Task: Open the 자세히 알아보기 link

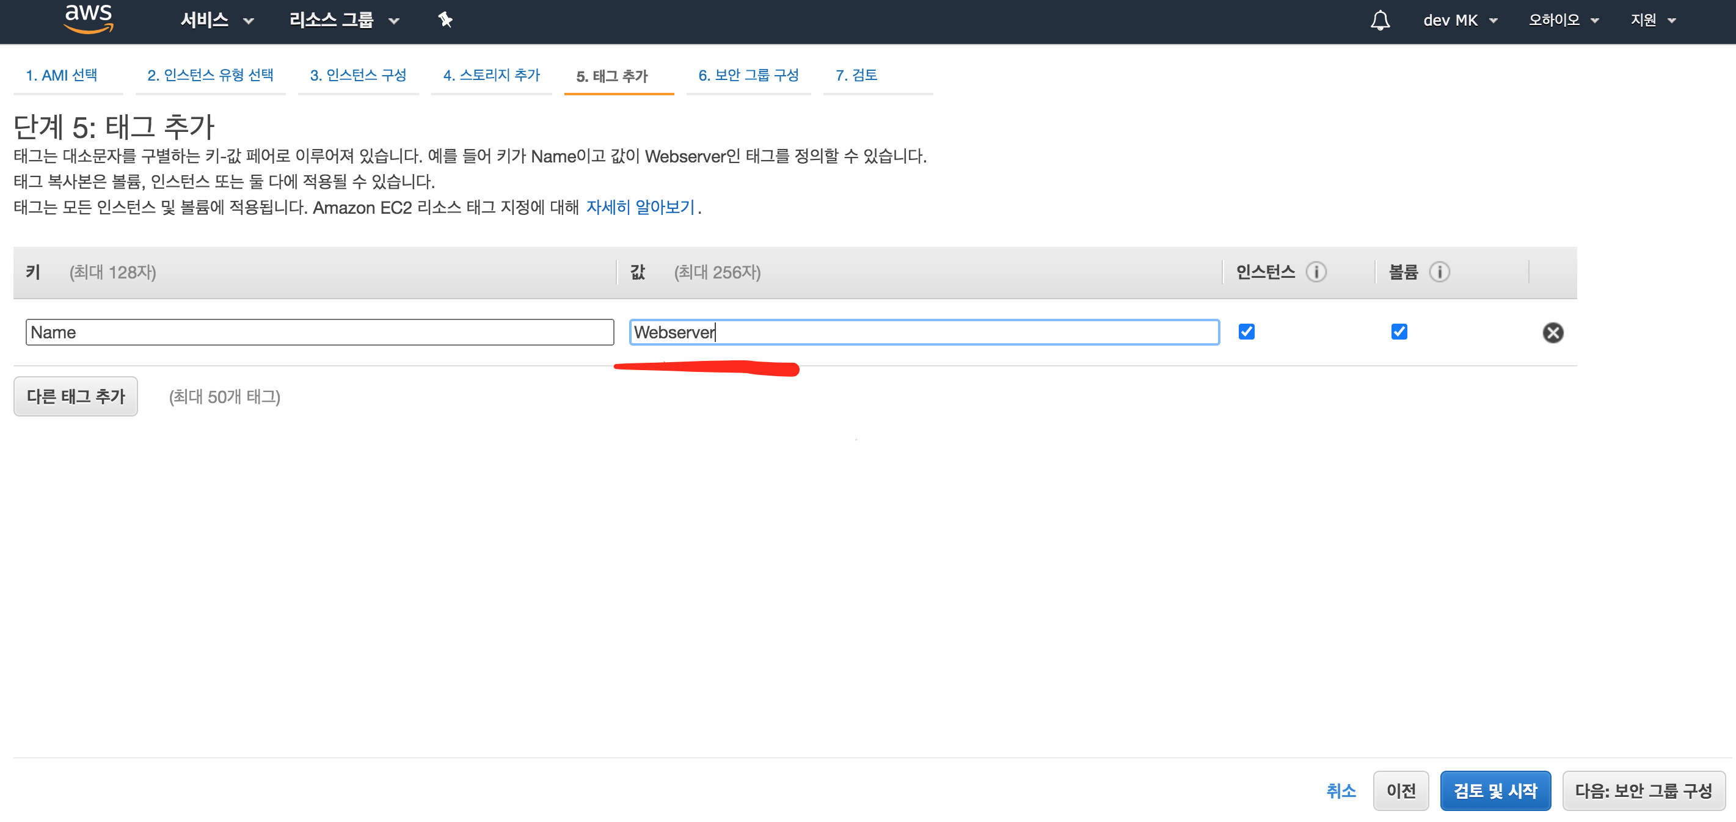Action: click(x=640, y=208)
